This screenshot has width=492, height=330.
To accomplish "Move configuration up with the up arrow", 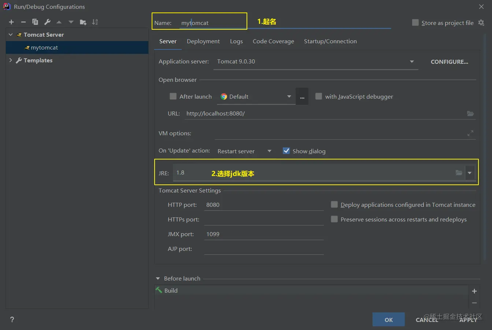I will coord(59,22).
